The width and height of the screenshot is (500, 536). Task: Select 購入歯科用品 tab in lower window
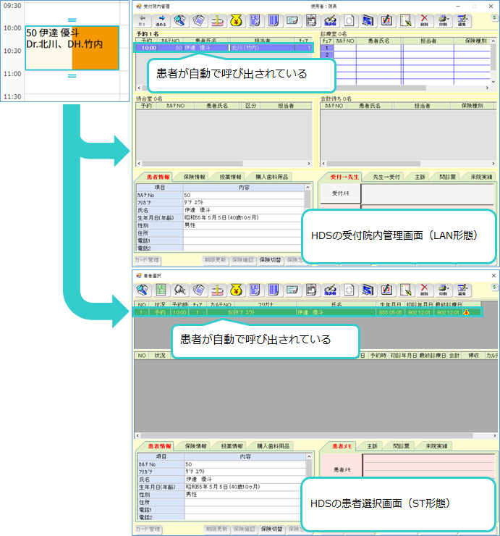point(273,446)
